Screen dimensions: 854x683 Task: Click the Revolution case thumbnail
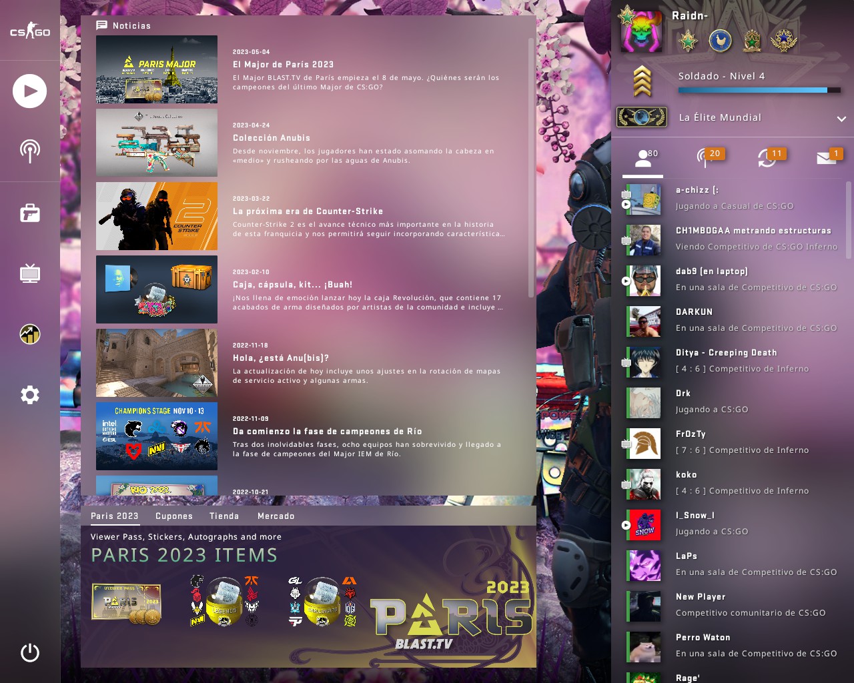[157, 289]
